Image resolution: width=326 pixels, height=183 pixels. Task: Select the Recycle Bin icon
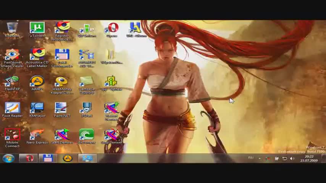[x=12, y=29]
